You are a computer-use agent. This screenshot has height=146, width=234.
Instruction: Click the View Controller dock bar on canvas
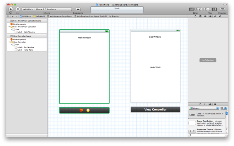155,109
